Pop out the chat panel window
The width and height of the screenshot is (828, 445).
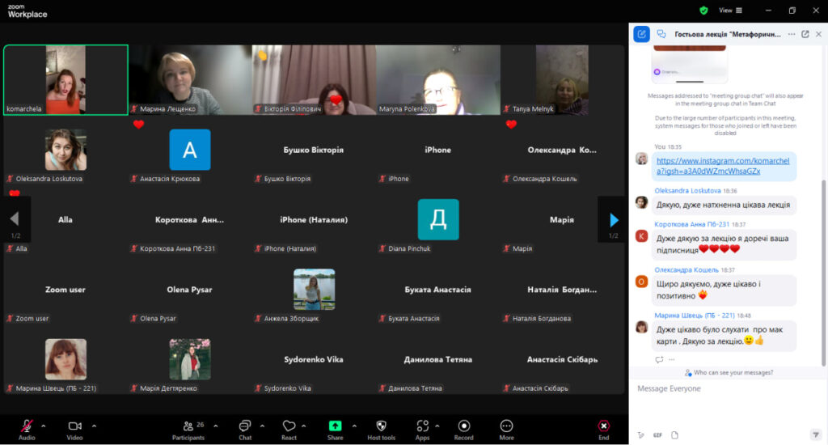tap(805, 34)
